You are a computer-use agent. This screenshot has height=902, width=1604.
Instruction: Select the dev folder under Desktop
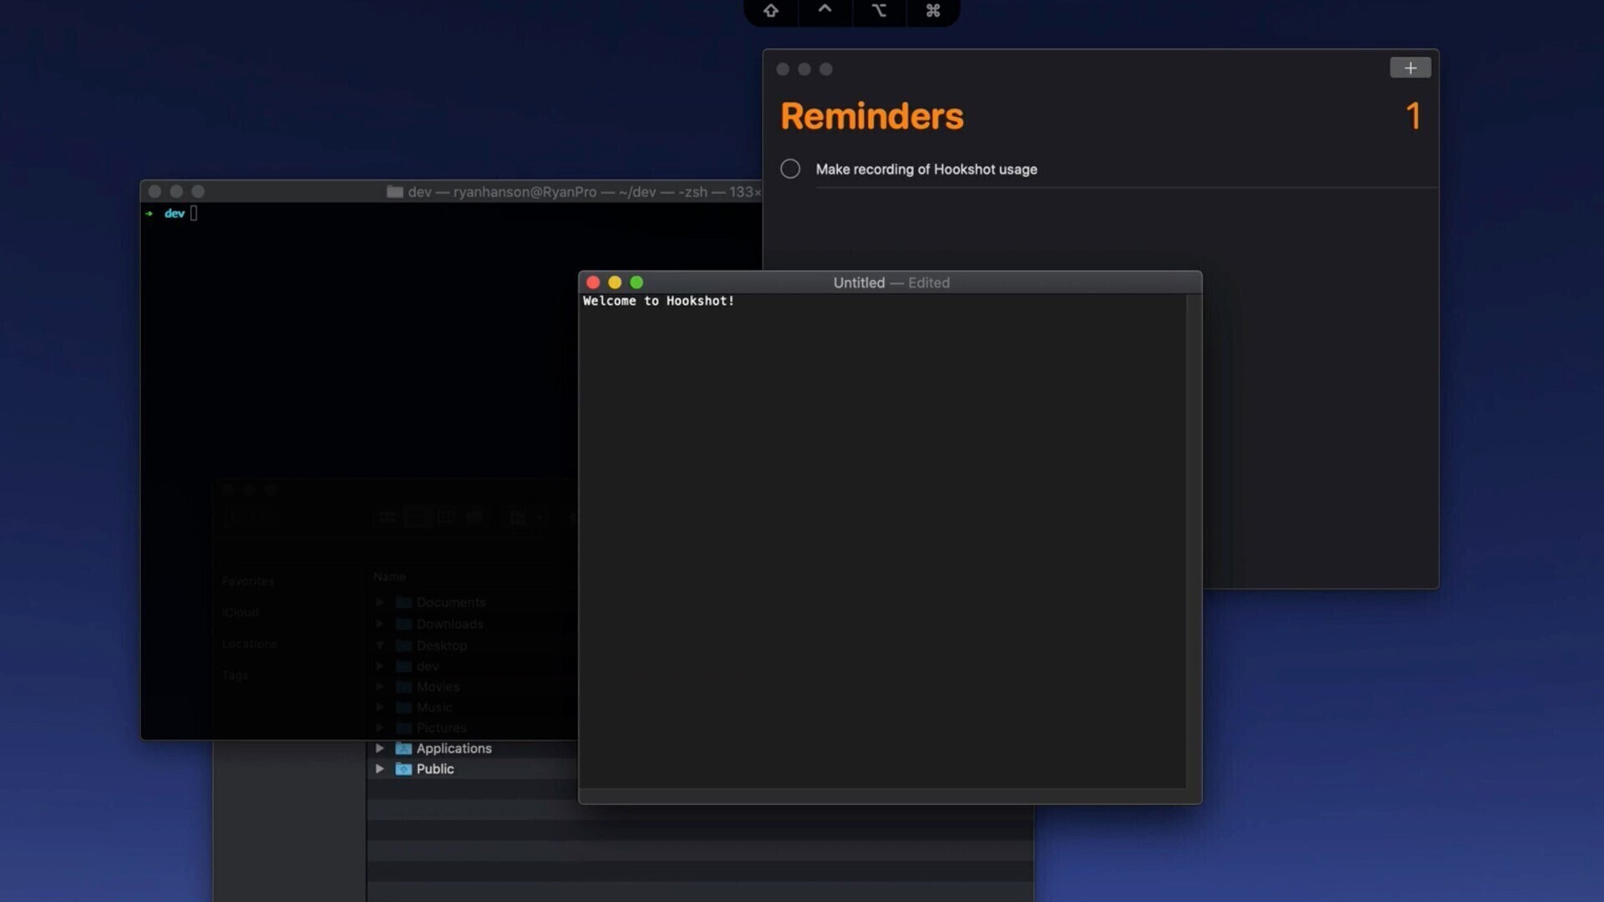pyautogui.click(x=428, y=666)
